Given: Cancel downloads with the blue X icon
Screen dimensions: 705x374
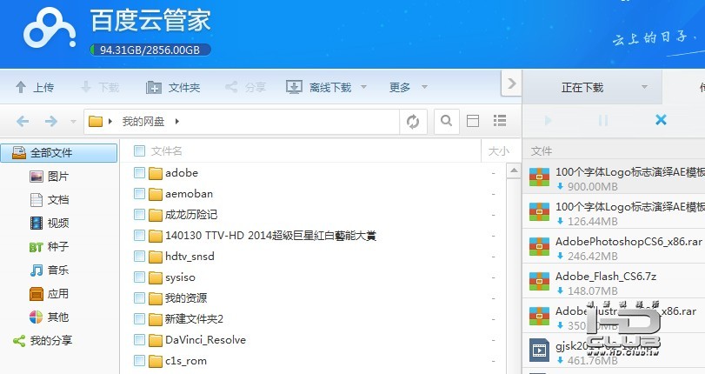Looking at the screenshot, I should pos(661,120).
